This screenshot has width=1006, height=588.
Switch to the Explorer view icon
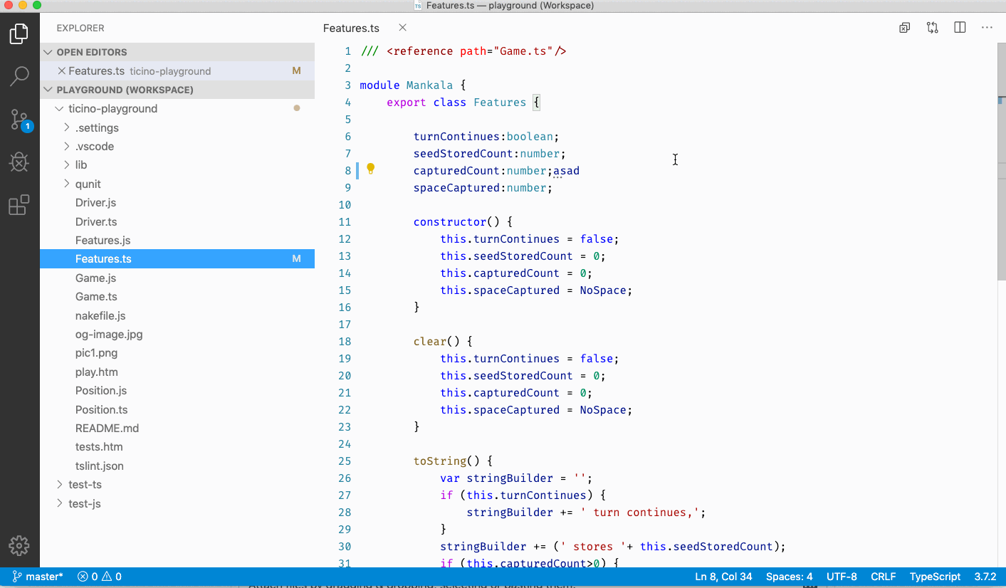click(x=19, y=33)
